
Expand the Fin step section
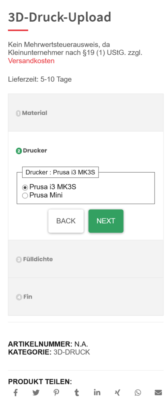tap(86, 297)
